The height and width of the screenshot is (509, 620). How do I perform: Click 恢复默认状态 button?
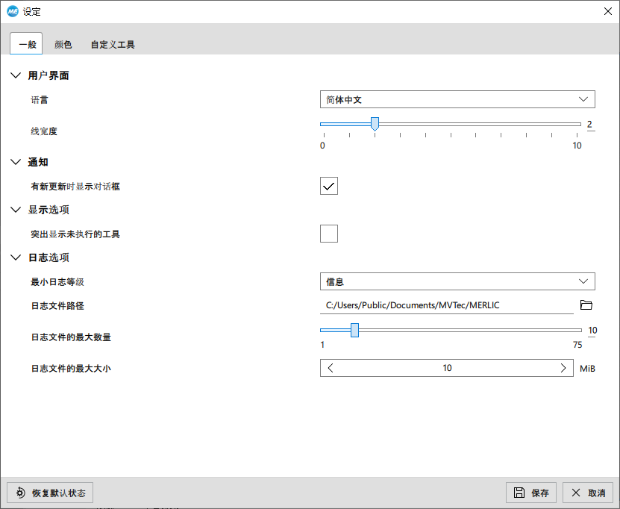[x=50, y=493]
